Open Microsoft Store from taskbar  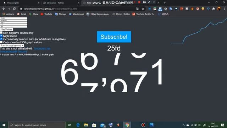(94, 125)
